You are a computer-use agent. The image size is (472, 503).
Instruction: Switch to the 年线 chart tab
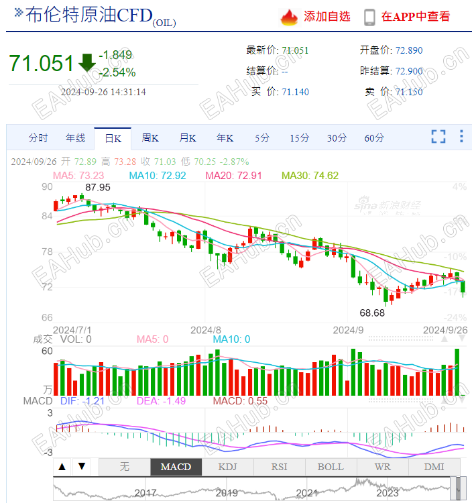pos(75,138)
